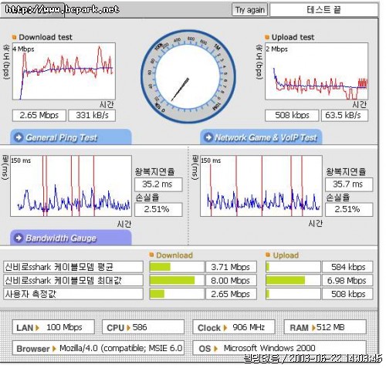Click the orange bullet beside Upload bandwidth heading

tap(268, 255)
